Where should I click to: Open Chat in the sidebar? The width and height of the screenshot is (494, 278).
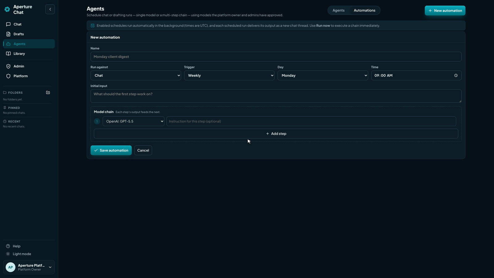(x=29, y=24)
